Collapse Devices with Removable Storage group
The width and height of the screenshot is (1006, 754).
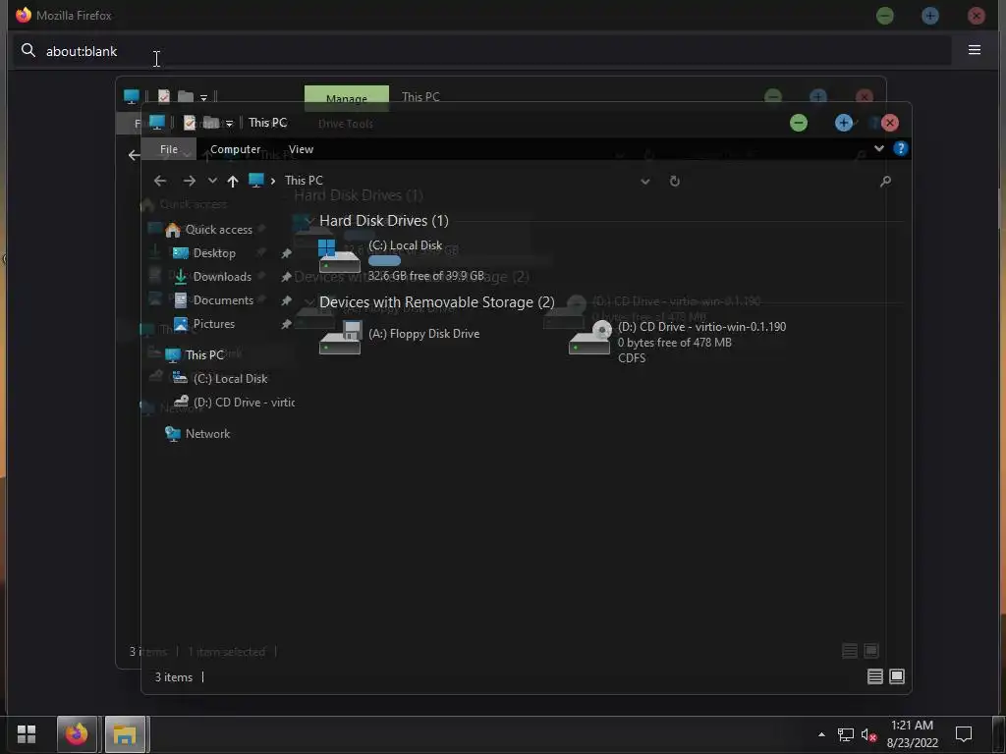click(309, 302)
